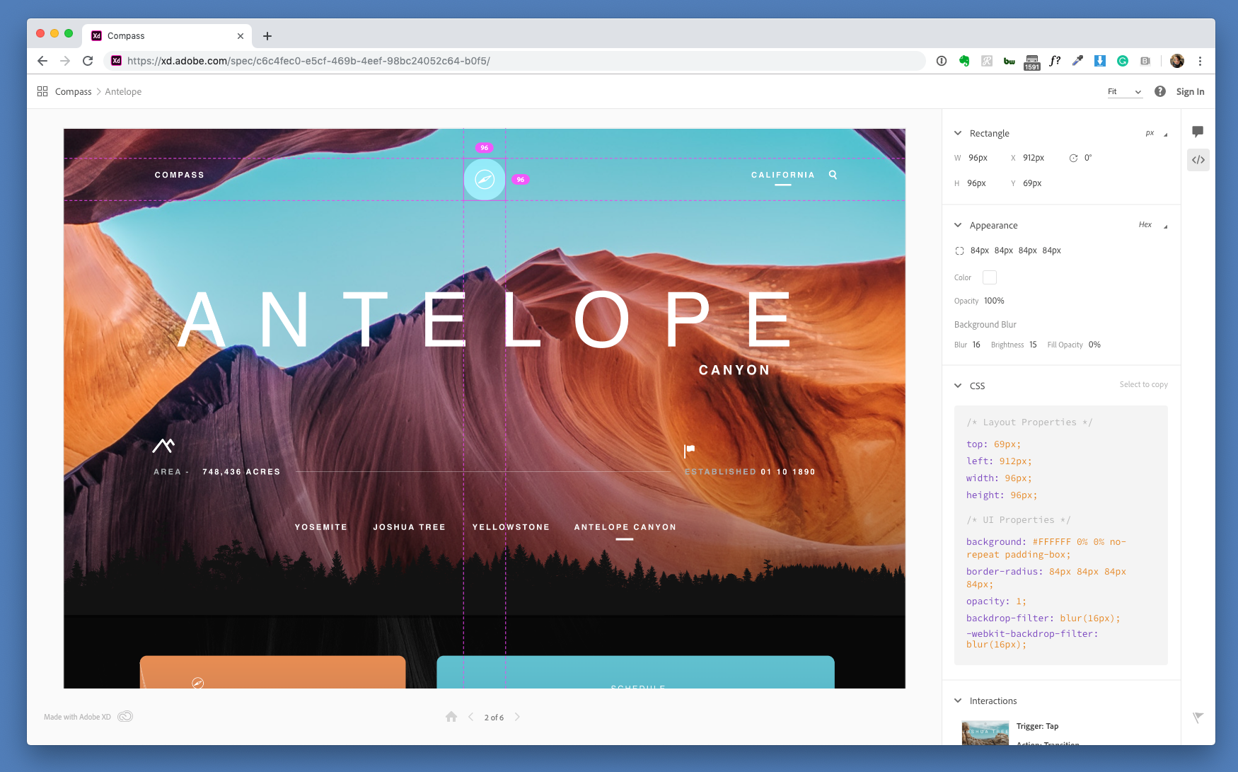Viewport: 1238px width, 772px height.
Task: Collapse the Rectangle section
Action: tap(958, 133)
